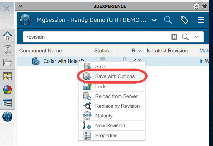Choose Lock in the context menu
The image size is (213, 146).
pyautogui.click(x=112, y=86)
